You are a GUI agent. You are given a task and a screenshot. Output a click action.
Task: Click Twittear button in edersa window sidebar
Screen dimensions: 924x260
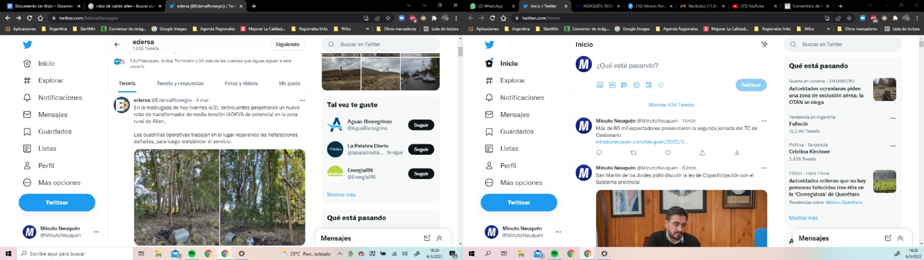57,202
